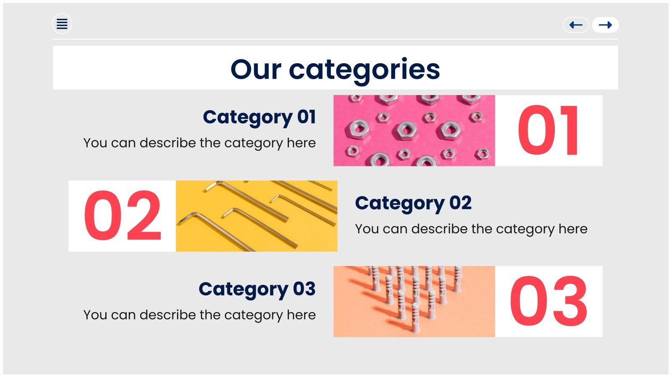Select the description under Category 02
This screenshot has height=377, width=671.
(471, 229)
